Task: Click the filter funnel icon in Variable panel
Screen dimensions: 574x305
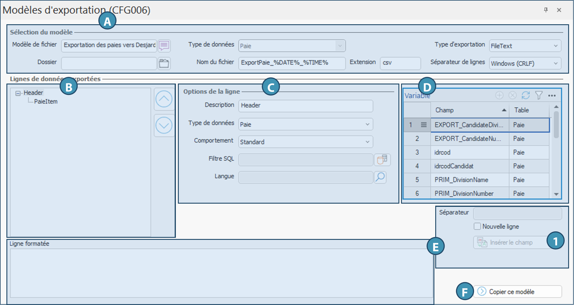Action: [539, 95]
